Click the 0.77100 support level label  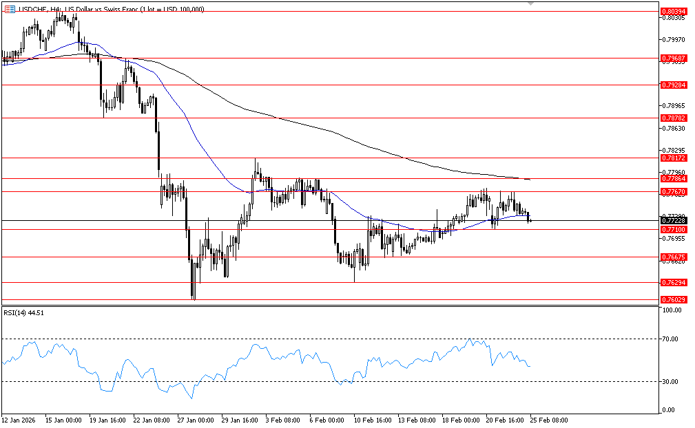pos(672,229)
